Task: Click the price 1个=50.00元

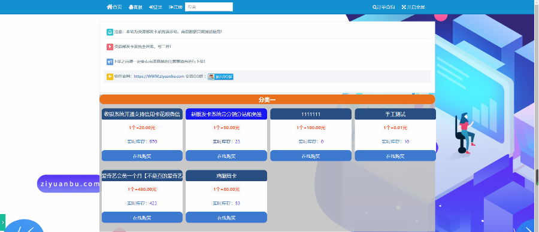Action: (x=226, y=128)
